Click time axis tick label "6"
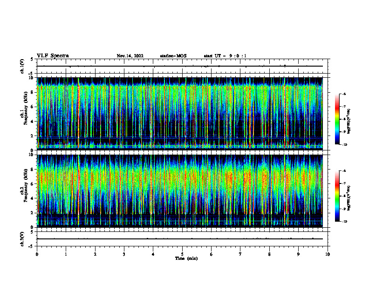Viewport: 369px width, 285px height. (x=212, y=254)
